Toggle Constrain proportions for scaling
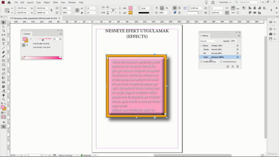Screen dimensions: 279x157 (77, 10)
